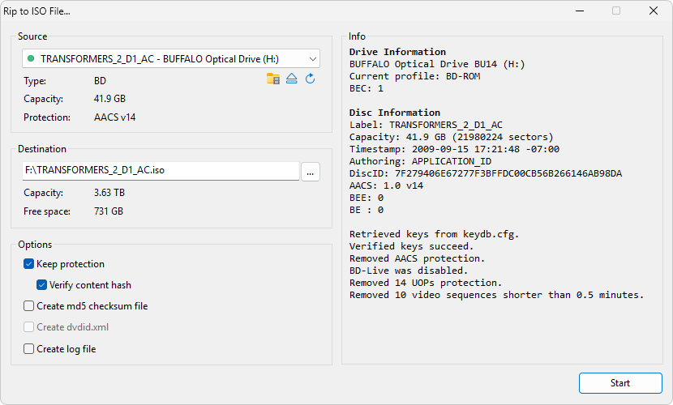Click 'BUFFALO Optical Drive BU14 (H:)' line

[437, 64]
